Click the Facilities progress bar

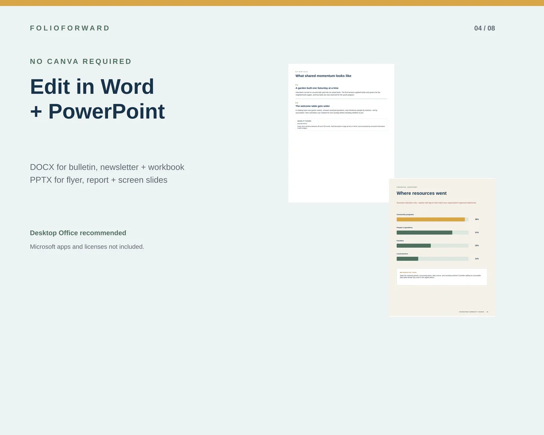click(x=432, y=246)
